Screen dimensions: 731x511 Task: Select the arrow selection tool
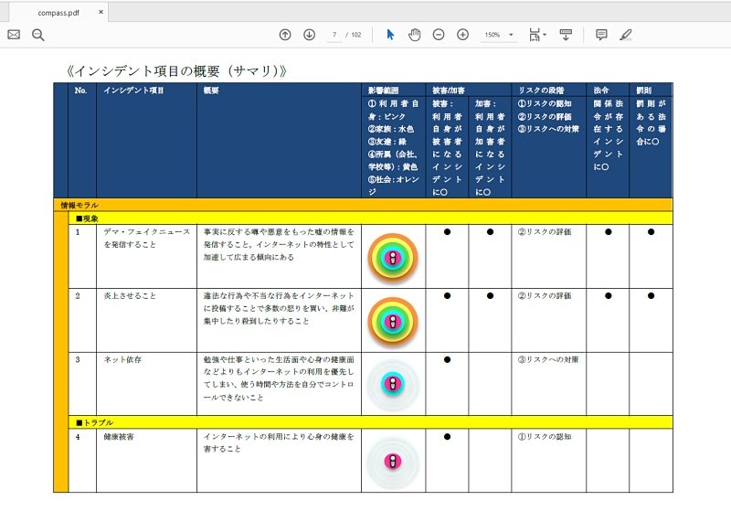pos(390,35)
